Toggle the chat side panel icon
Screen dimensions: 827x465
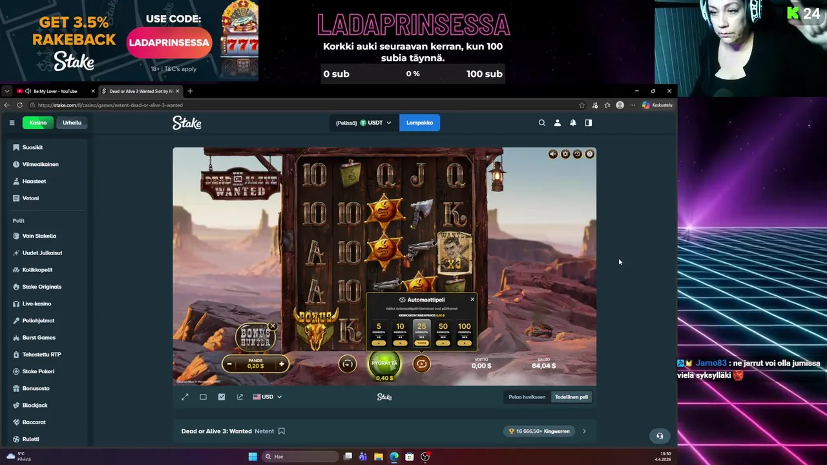(x=589, y=123)
